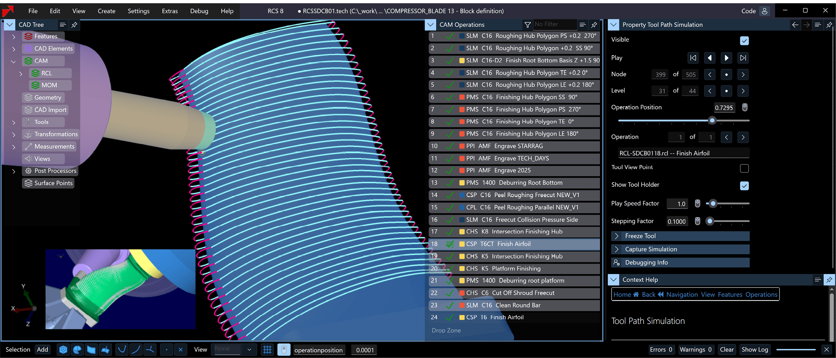Click the grid toggle icon in bottom toolbar

click(267, 349)
